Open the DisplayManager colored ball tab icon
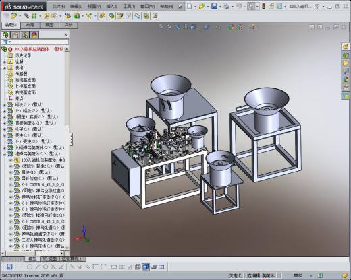This screenshot has height=280, width=351. (34, 35)
